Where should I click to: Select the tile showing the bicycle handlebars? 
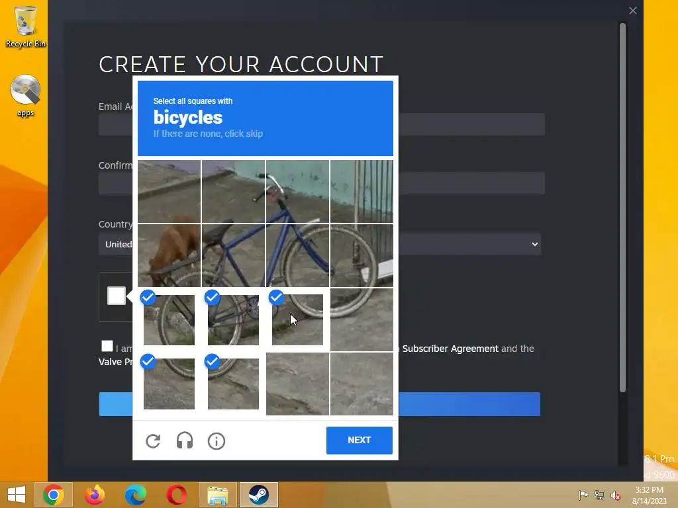pyautogui.click(x=297, y=191)
